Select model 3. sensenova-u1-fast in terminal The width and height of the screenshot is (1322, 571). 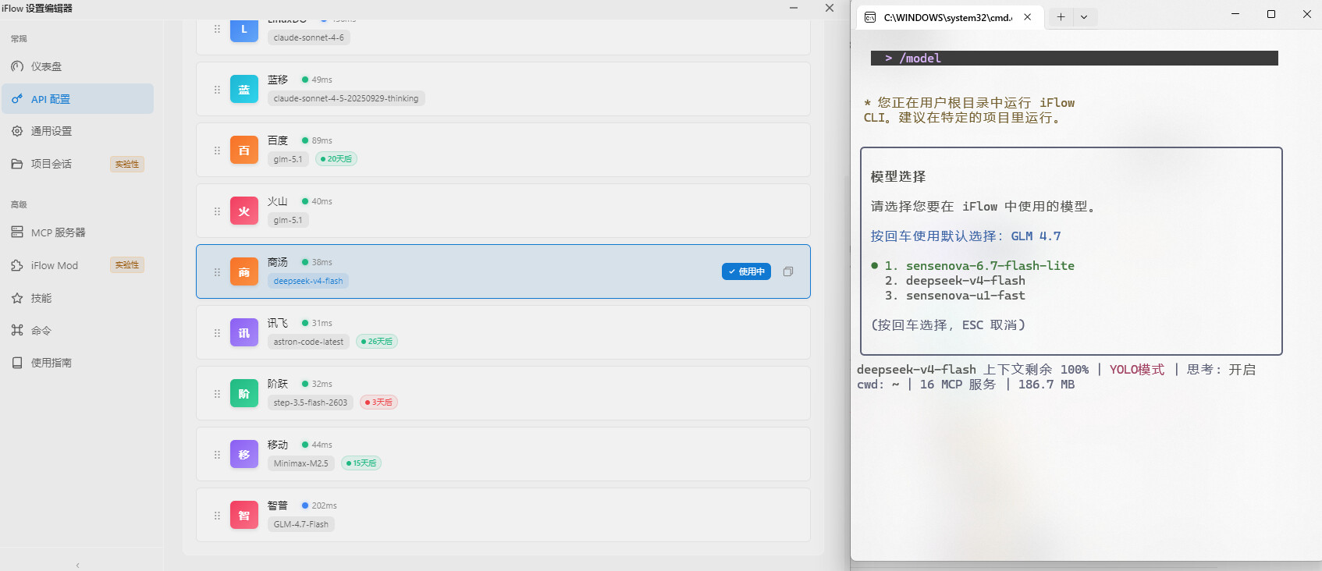[x=955, y=296]
